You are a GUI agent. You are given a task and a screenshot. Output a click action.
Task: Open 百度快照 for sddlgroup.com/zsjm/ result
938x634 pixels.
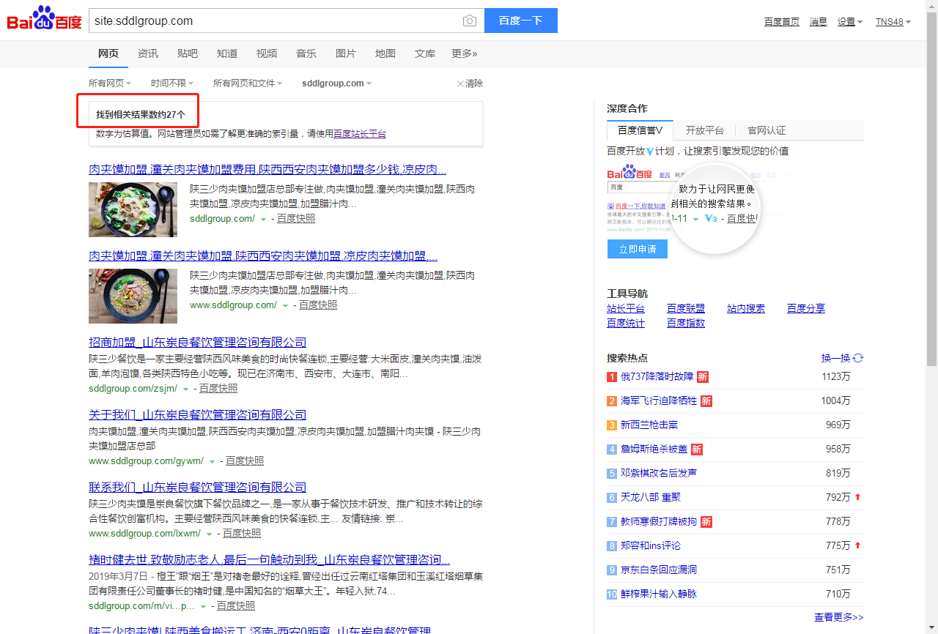pyautogui.click(x=218, y=389)
